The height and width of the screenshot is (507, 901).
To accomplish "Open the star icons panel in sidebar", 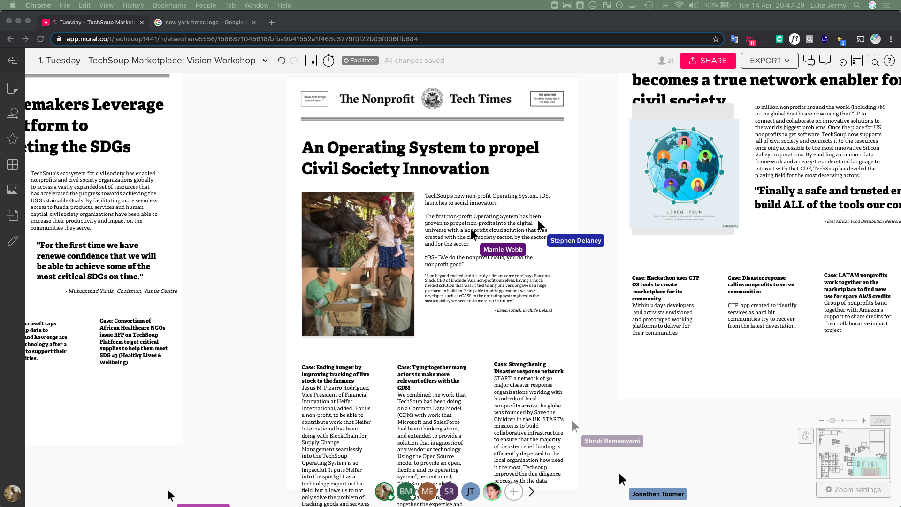I will pyautogui.click(x=13, y=139).
